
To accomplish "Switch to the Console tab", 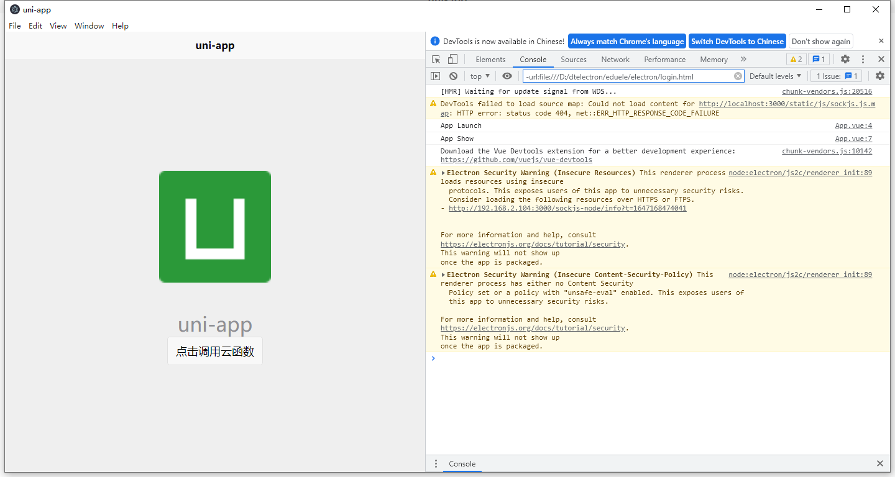I will pyautogui.click(x=533, y=60).
